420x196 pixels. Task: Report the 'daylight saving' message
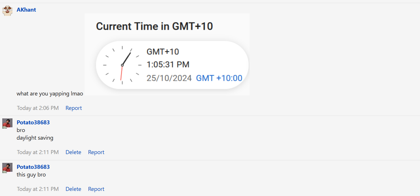coord(96,152)
